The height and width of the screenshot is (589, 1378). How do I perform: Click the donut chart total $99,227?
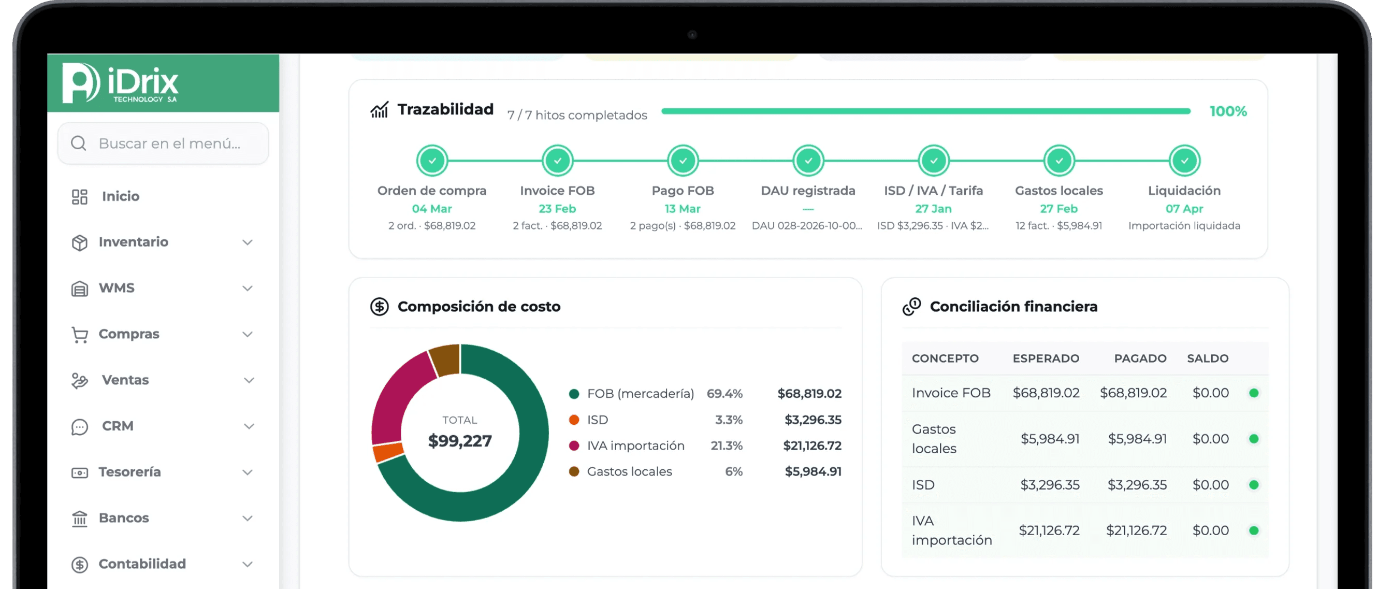pos(460,441)
